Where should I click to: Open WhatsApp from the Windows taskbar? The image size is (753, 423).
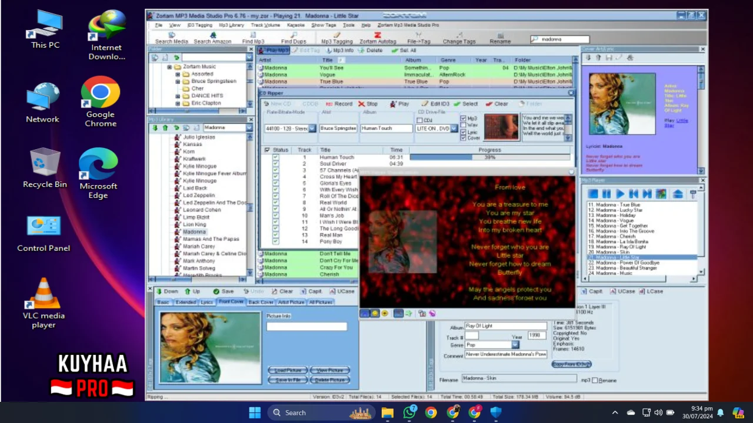tap(410, 412)
